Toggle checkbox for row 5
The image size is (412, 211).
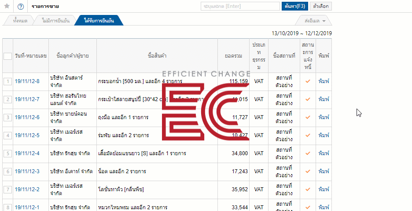(7, 153)
